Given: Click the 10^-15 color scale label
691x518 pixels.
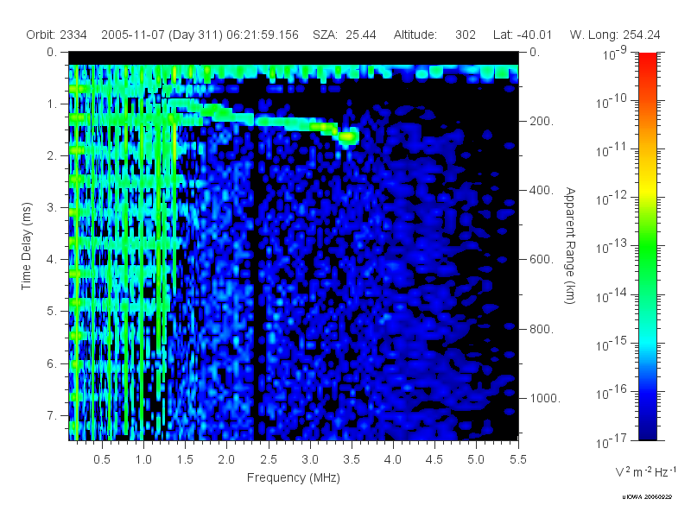Looking at the screenshot, I should tap(612, 344).
